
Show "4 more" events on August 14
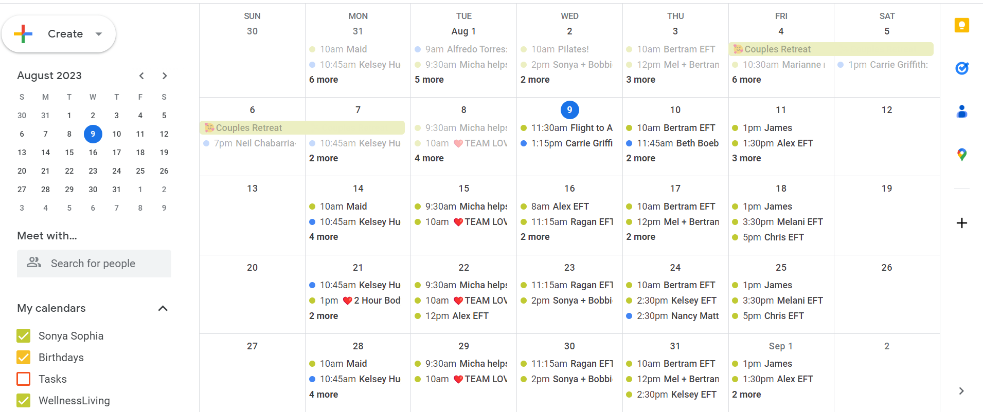(324, 237)
